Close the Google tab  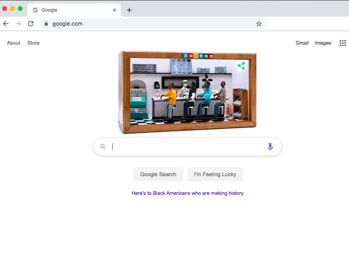(x=115, y=10)
